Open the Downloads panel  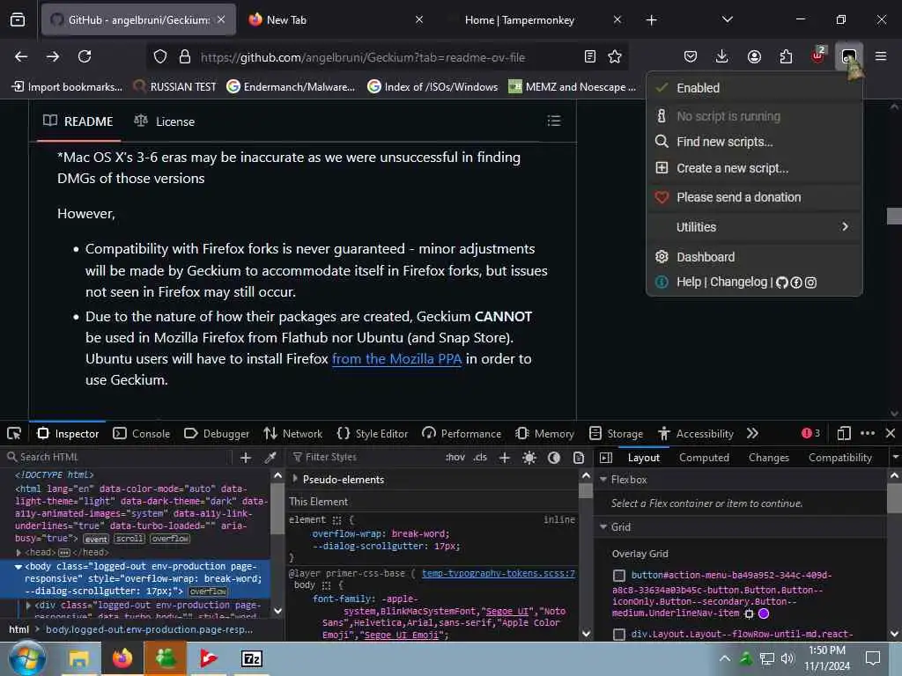(722, 56)
